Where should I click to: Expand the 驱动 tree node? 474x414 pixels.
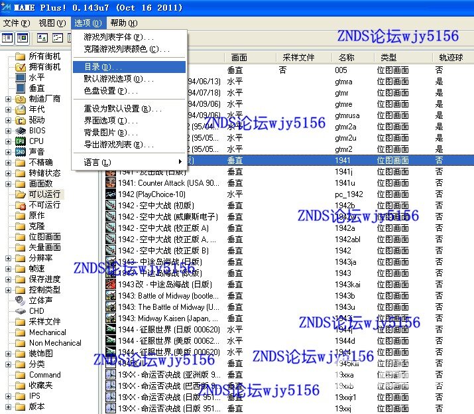pyautogui.click(x=8, y=120)
